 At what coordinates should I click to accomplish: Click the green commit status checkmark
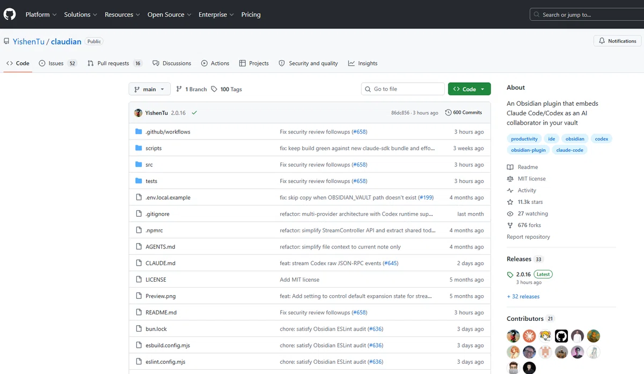tap(194, 113)
